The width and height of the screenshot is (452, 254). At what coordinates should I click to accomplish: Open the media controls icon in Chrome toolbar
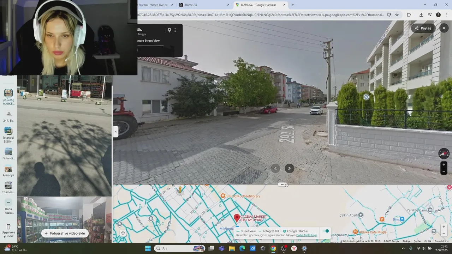click(430, 15)
